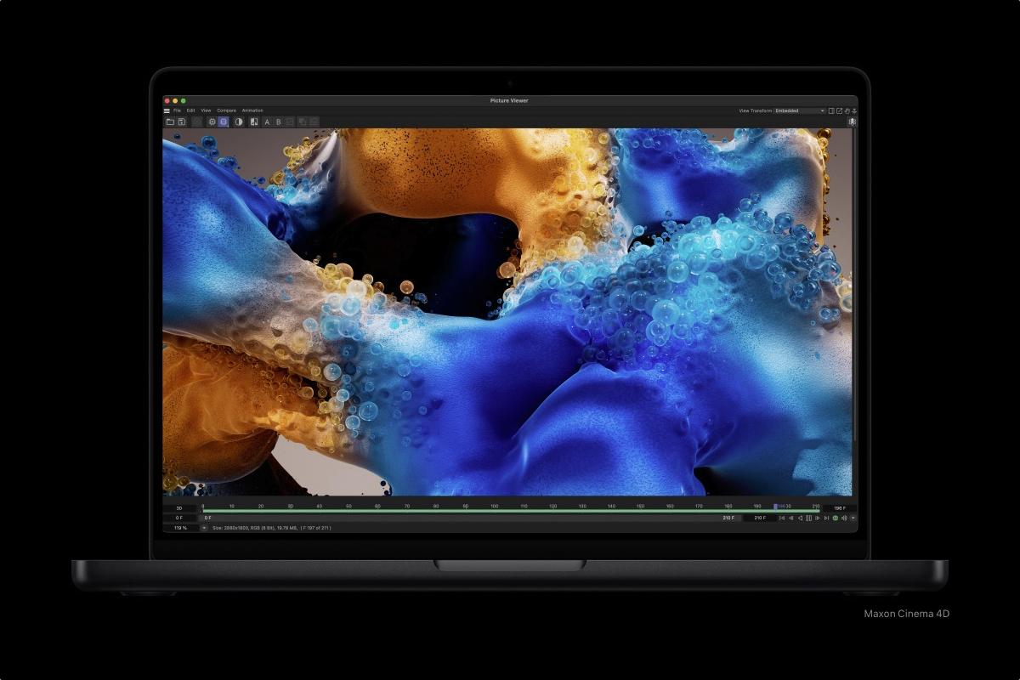1020x680 pixels.
Task: Go to the first frame
Action: coord(782,518)
